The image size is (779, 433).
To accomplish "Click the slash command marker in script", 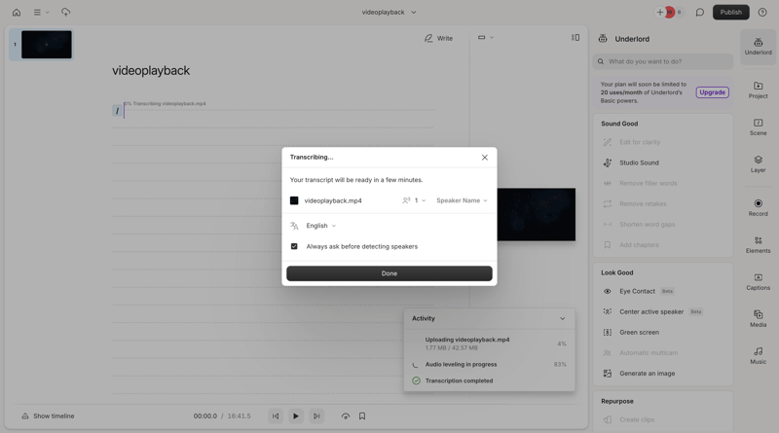I will [117, 111].
